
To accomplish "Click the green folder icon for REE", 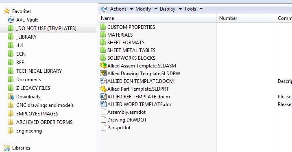I will pos(11,62).
